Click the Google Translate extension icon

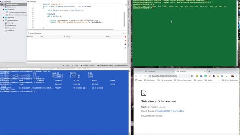201,76
